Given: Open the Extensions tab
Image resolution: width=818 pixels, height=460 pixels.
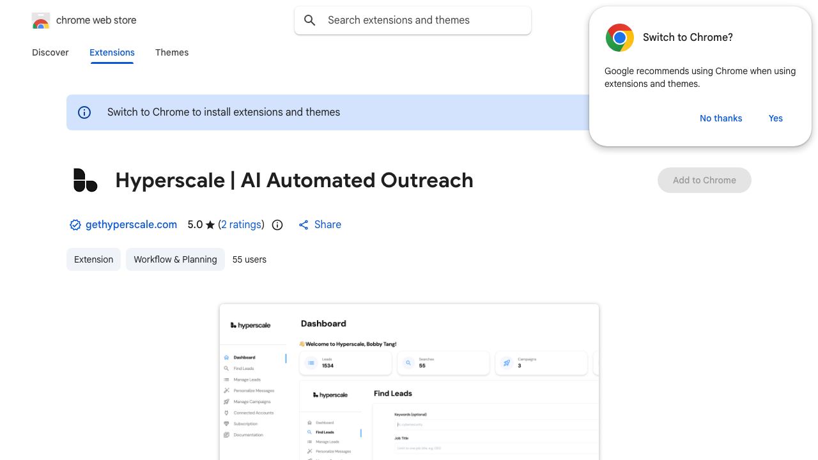Looking at the screenshot, I should 112,52.
